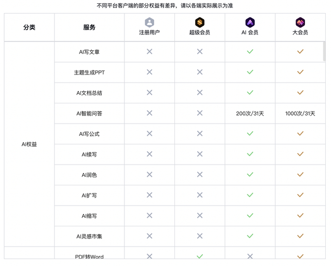Click the X mark for AI文档总结 under 注册用户
331x266 pixels.
point(149,92)
